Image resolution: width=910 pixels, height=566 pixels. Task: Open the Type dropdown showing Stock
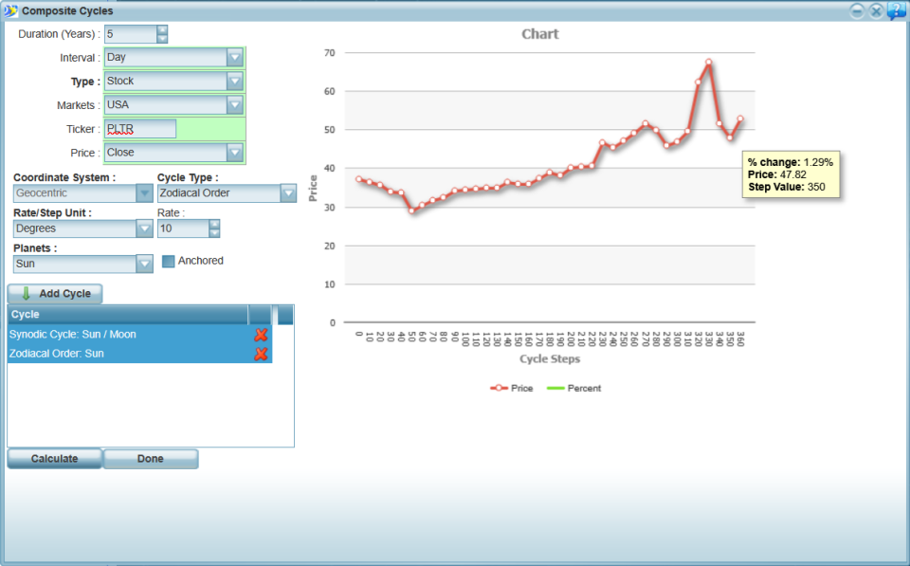click(x=234, y=82)
